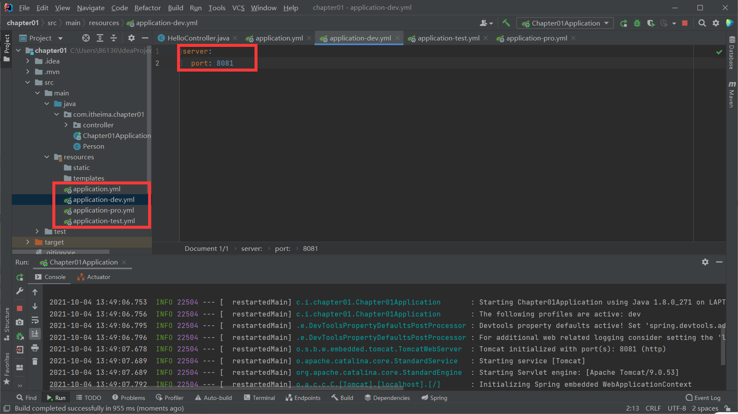Take a thread dump with the camera icon
Viewport: 738px width, 414px height.
[x=19, y=322]
